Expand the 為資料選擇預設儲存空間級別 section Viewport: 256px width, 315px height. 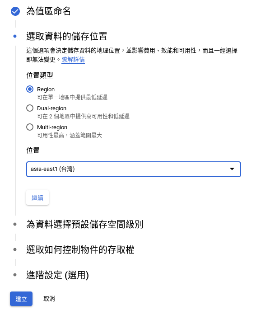tap(85, 224)
